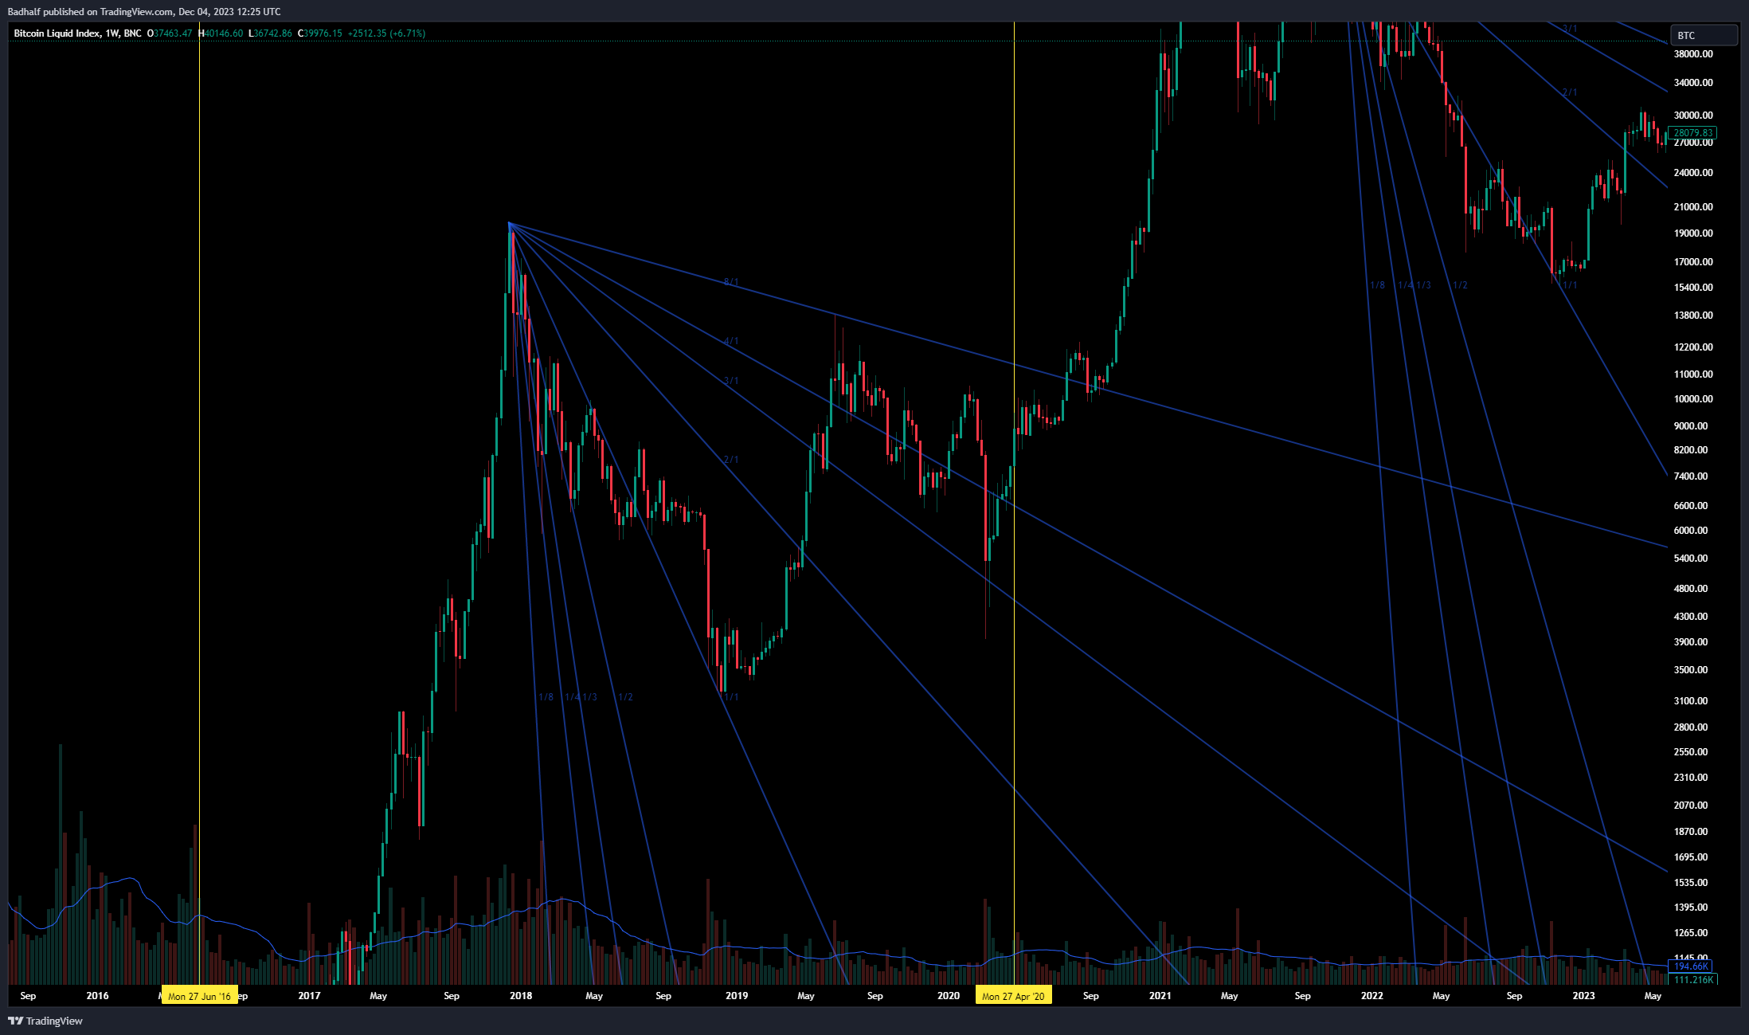1749x1035 pixels.
Task: Click the 2017 label on time axis
Action: pyautogui.click(x=309, y=996)
